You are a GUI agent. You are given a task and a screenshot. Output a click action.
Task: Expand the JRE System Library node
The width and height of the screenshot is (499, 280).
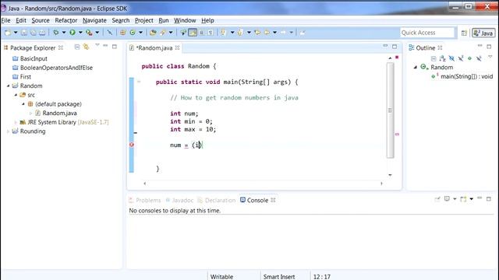coord(16,122)
